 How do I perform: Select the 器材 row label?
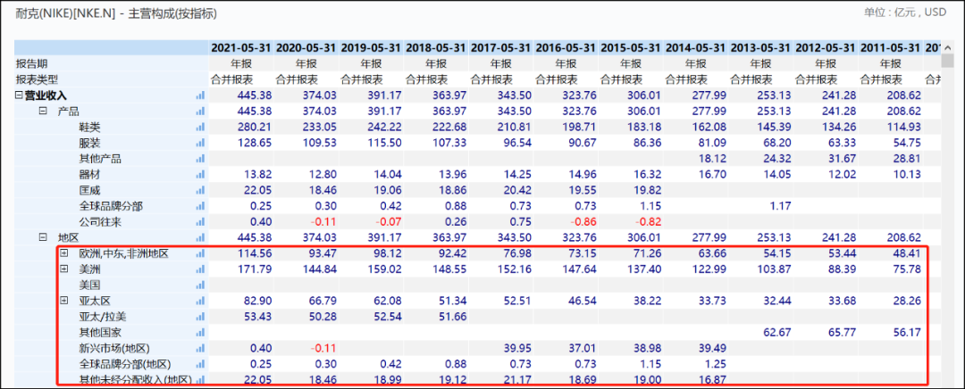[88, 175]
